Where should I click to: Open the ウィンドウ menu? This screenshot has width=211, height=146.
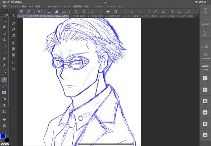click(x=111, y=6)
